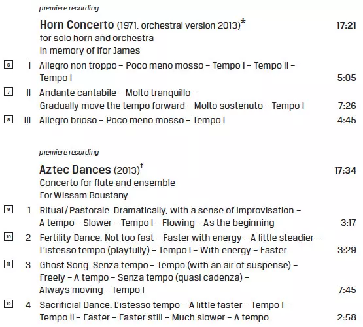Select the Fertility Dance track title
363x327 pixels.
click(x=70, y=238)
